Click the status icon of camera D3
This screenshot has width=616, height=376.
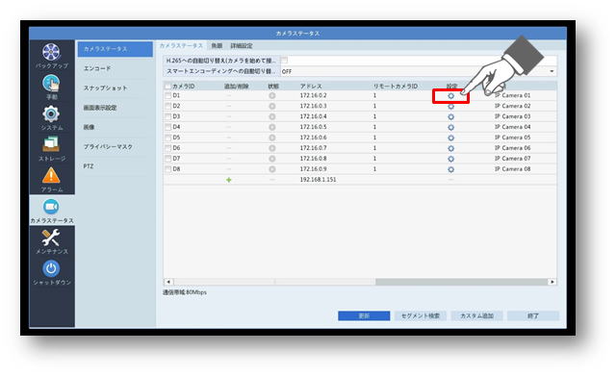(x=271, y=117)
